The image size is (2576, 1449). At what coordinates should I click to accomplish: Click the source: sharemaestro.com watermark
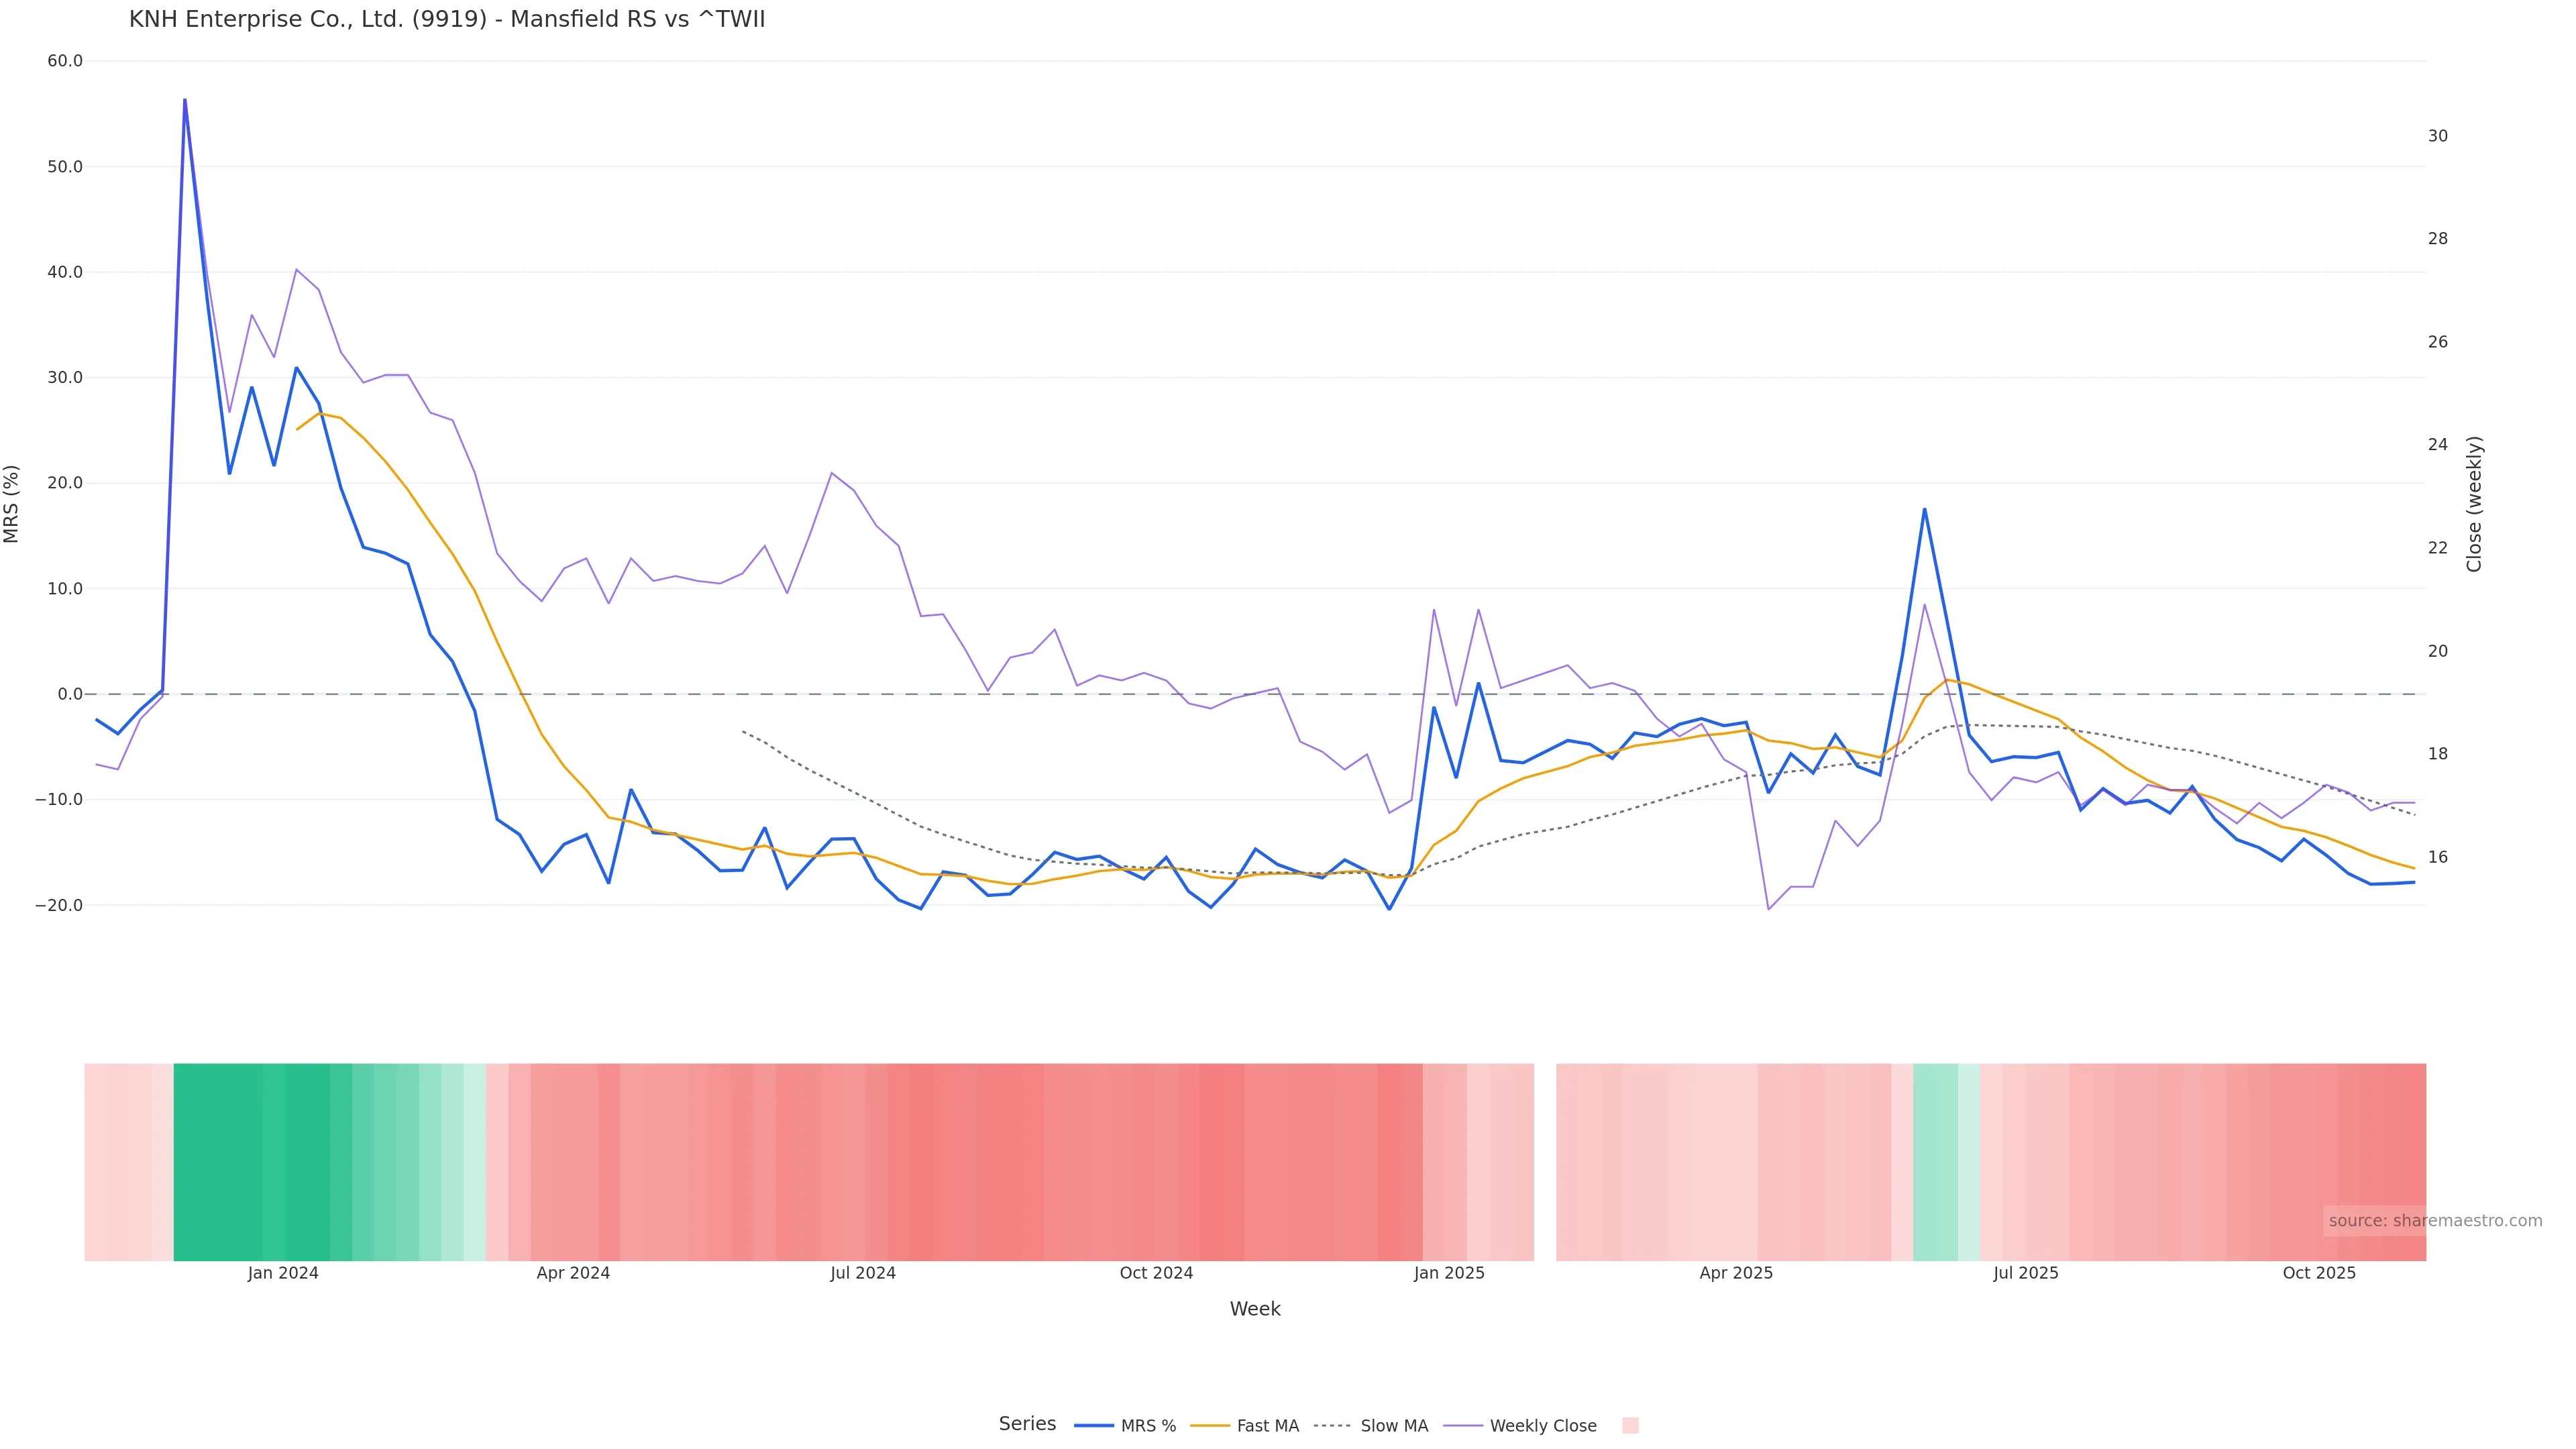click(2434, 1221)
